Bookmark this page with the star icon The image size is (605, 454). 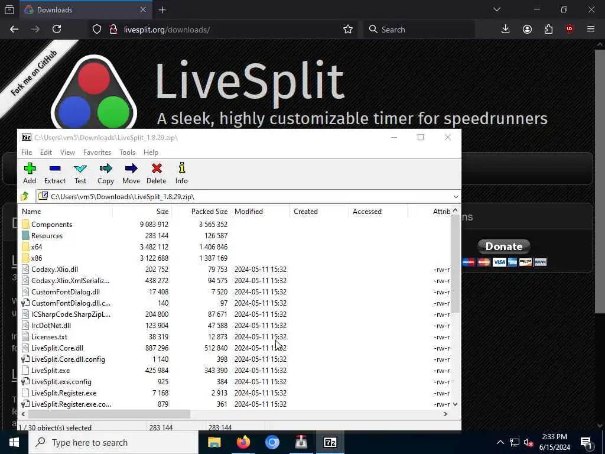coord(347,30)
